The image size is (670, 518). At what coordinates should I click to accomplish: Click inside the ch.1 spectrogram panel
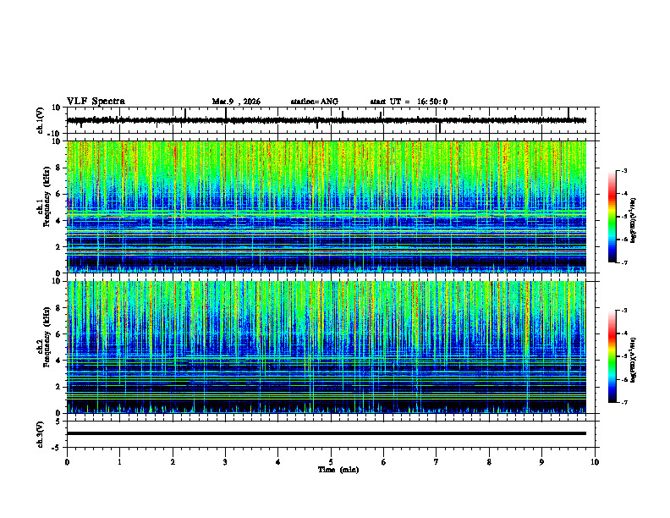[327, 207]
